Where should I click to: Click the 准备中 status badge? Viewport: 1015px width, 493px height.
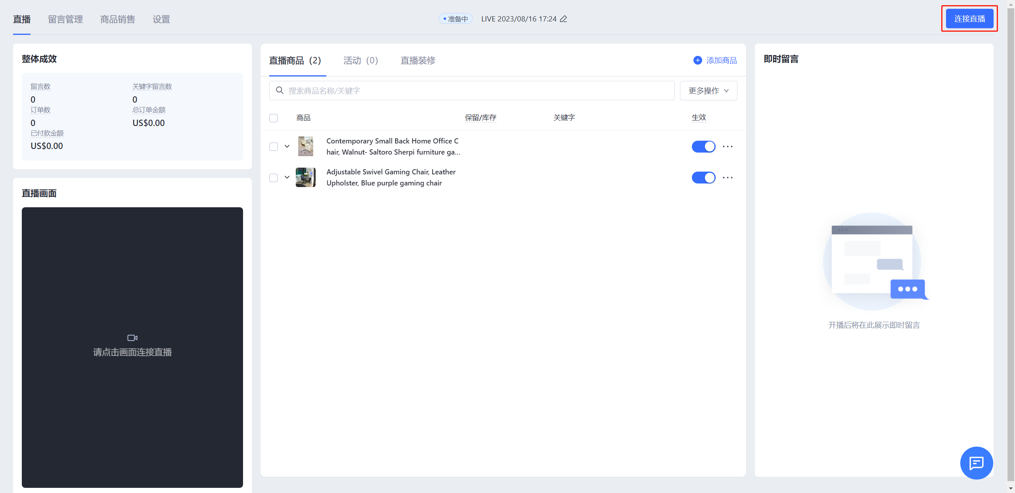(x=456, y=19)
